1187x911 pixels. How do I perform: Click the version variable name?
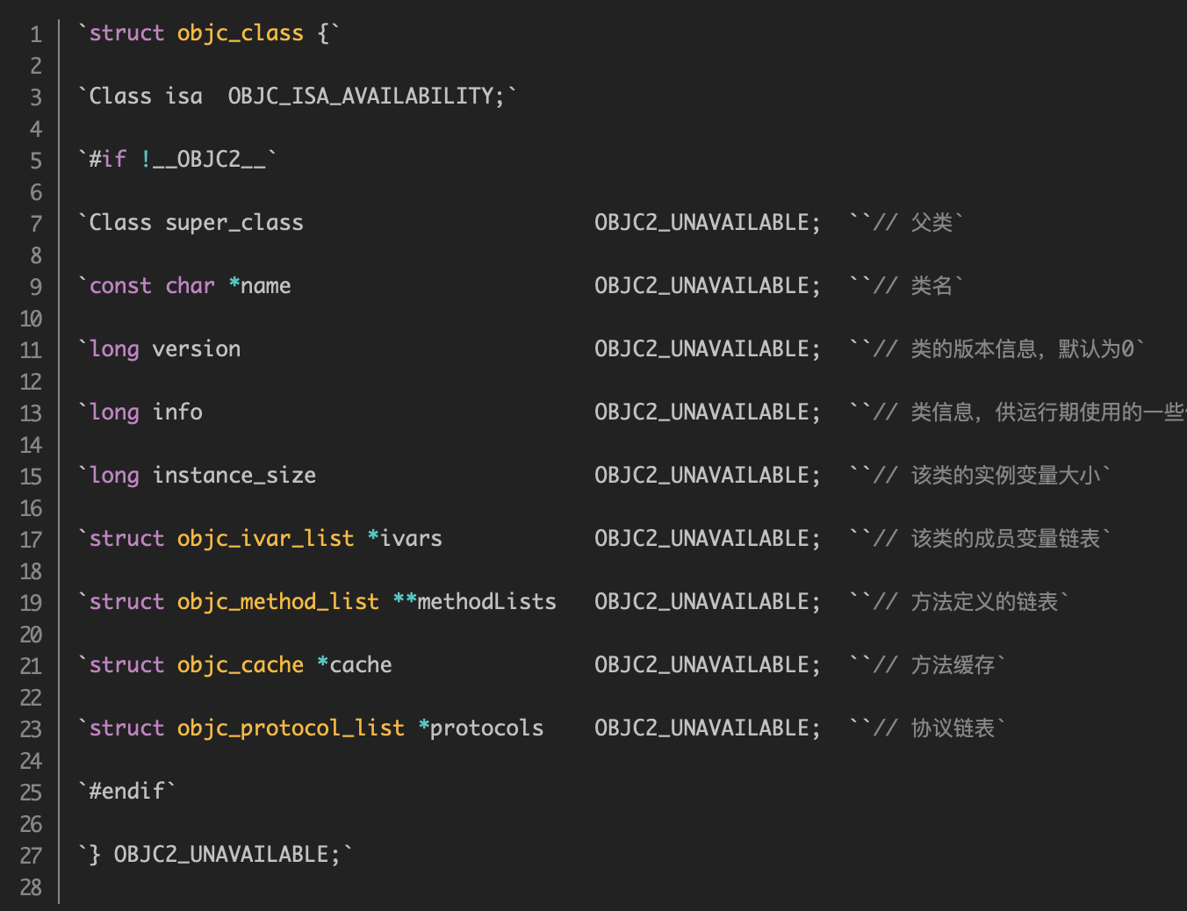pos(197,349)
